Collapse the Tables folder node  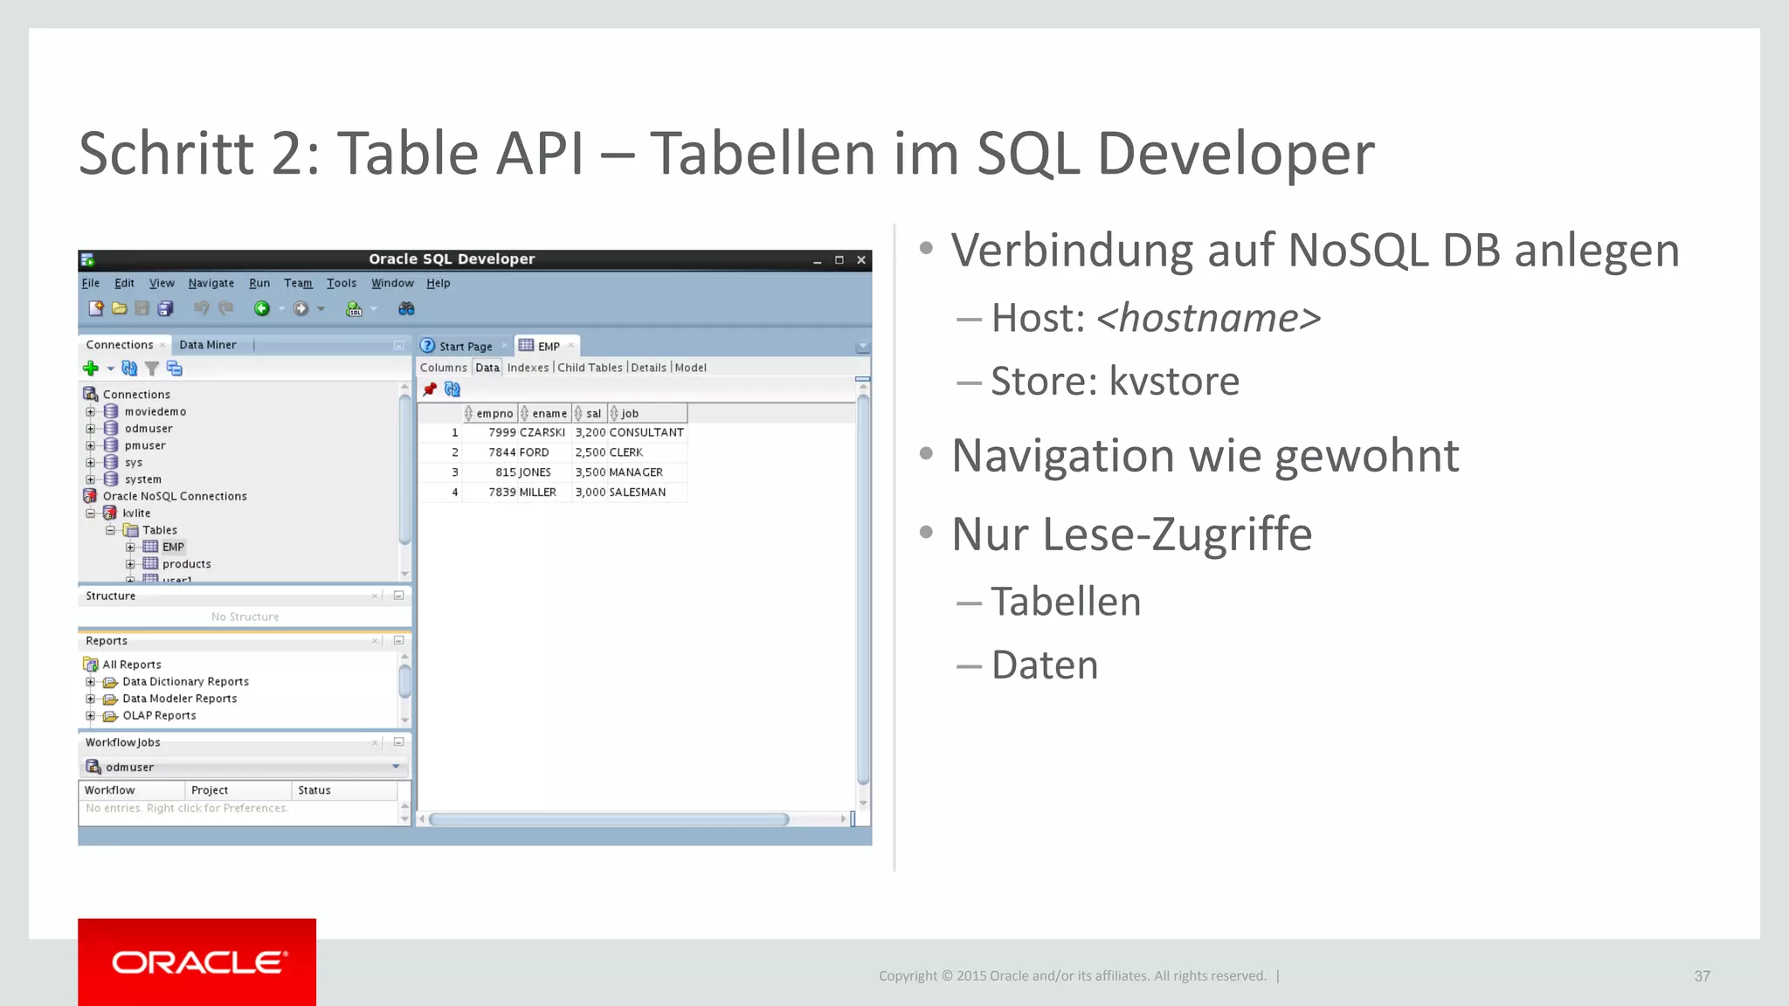(110, 530)
